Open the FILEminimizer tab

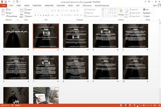click(x=87, y=6)
